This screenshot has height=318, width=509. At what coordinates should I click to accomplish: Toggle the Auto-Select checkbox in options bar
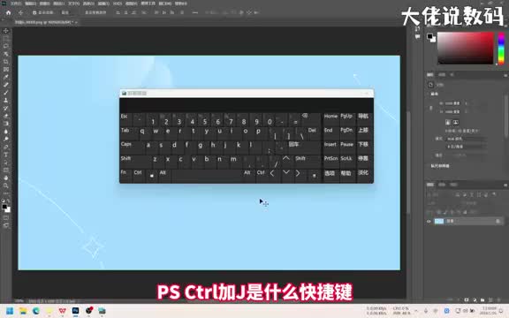[x=34, y=12]
